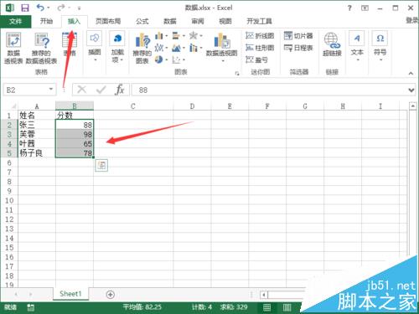The height and width of the screenshot is (314, 419).
Task: Switch to Page Layout view in the status bar
Action: pos(287,307)
